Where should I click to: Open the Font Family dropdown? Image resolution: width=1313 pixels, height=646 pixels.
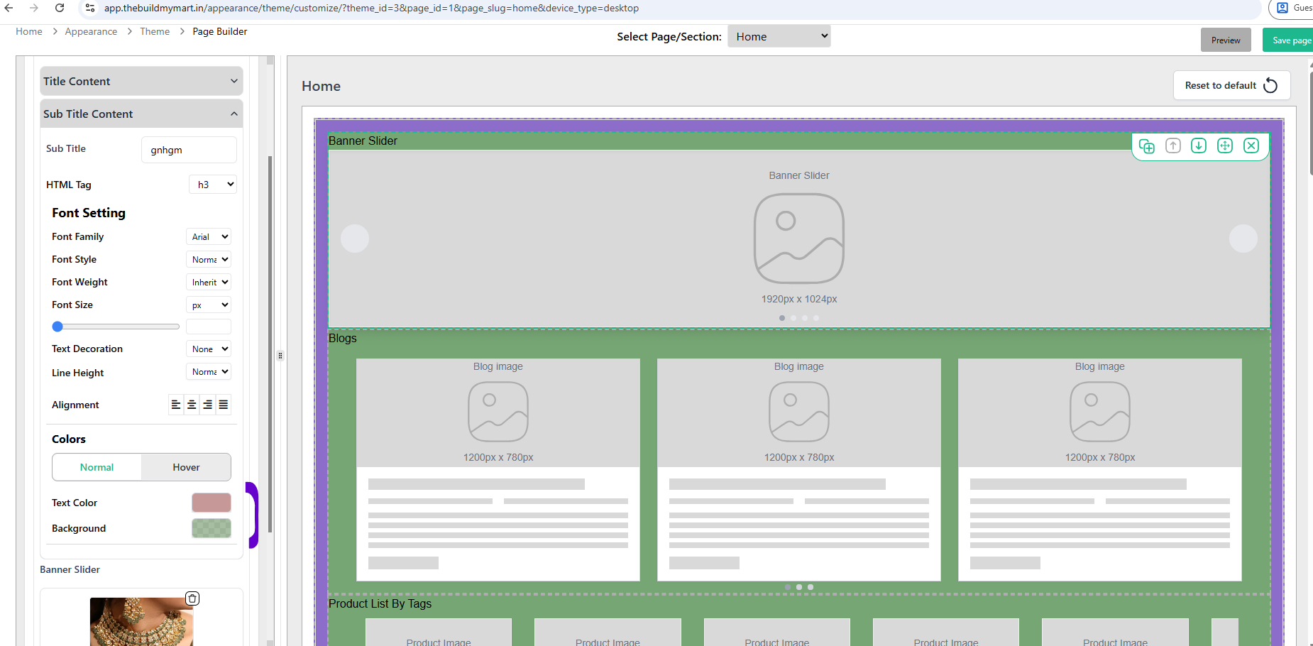coord(209,236)
